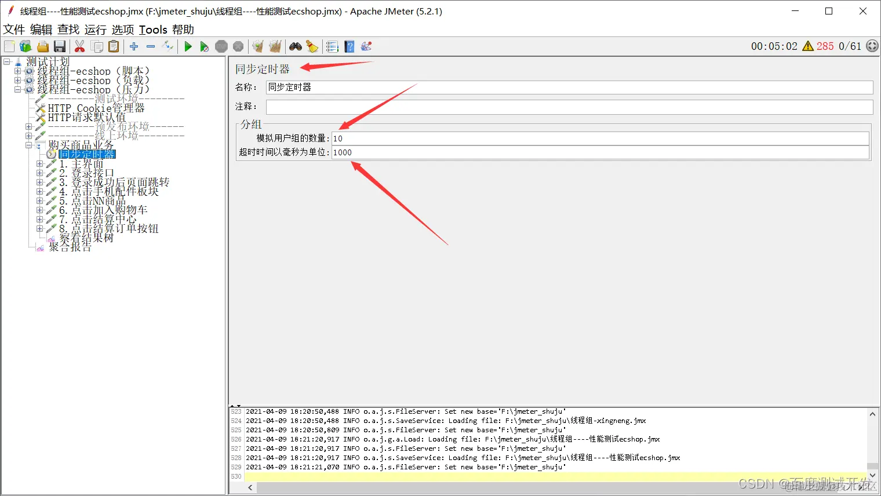Select 聚合报告 listener
Image resolution: width=881 pixels, height=496 pixels.
[x=70, y=247]
